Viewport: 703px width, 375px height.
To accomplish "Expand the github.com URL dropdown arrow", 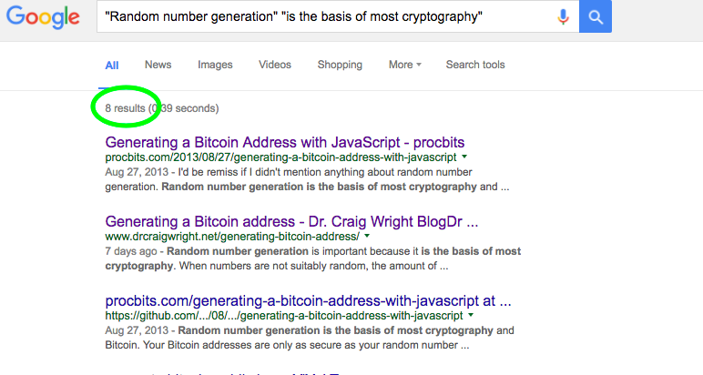I will point(472,316).
